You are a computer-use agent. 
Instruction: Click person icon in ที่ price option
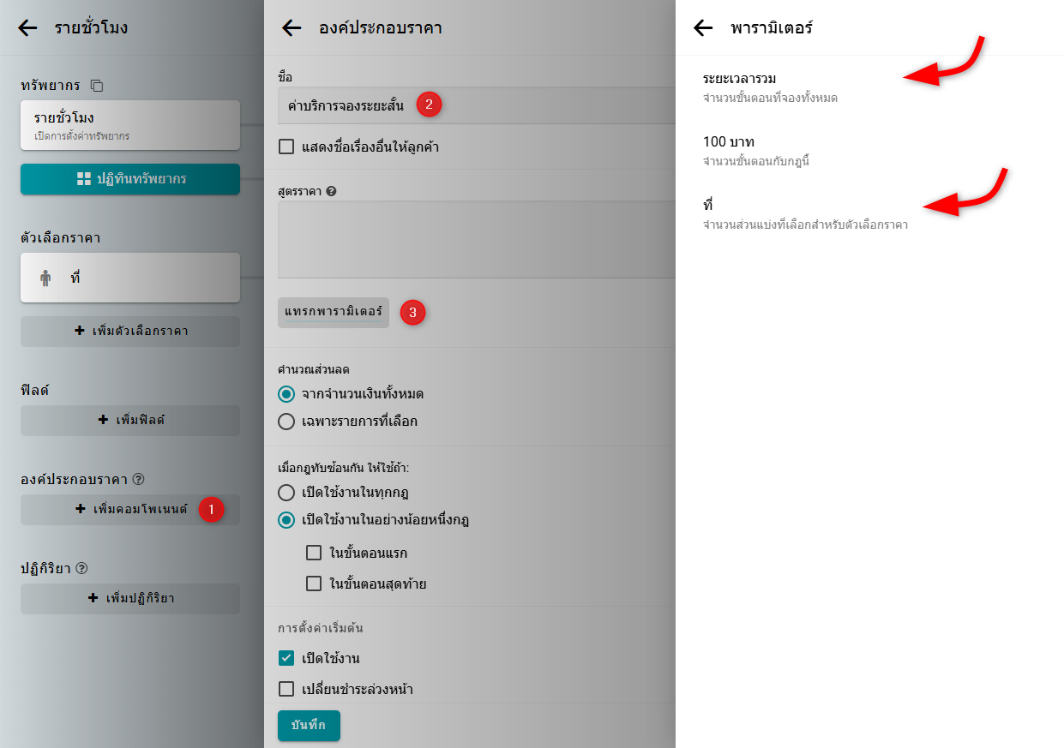46,278
